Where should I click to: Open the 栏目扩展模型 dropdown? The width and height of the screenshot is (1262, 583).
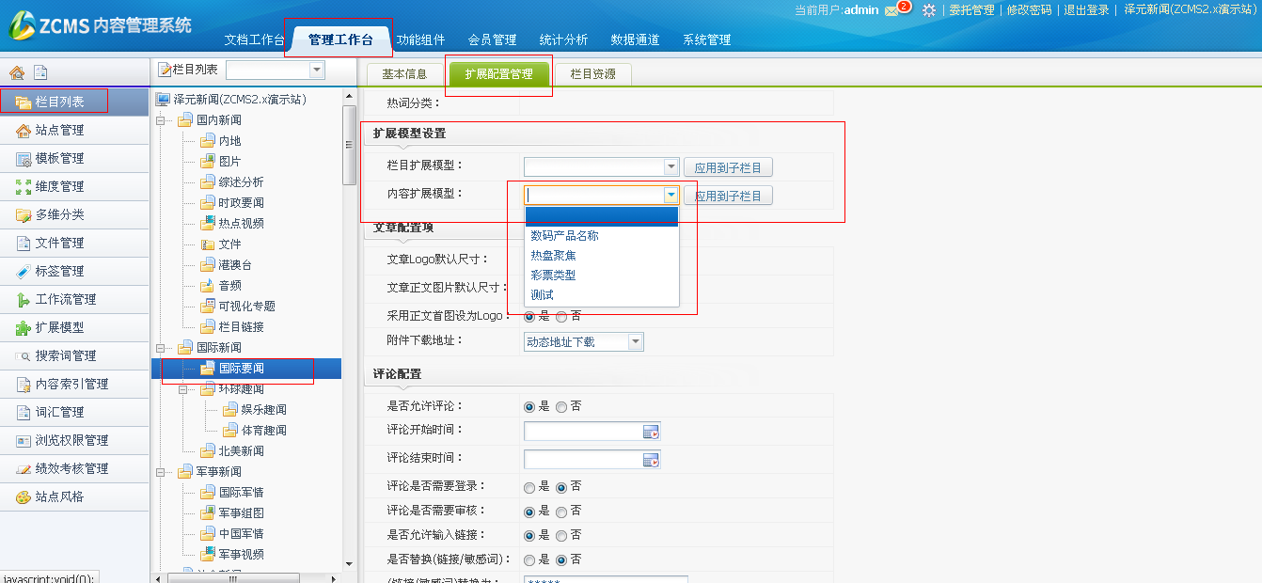click(x=670, y=167)
